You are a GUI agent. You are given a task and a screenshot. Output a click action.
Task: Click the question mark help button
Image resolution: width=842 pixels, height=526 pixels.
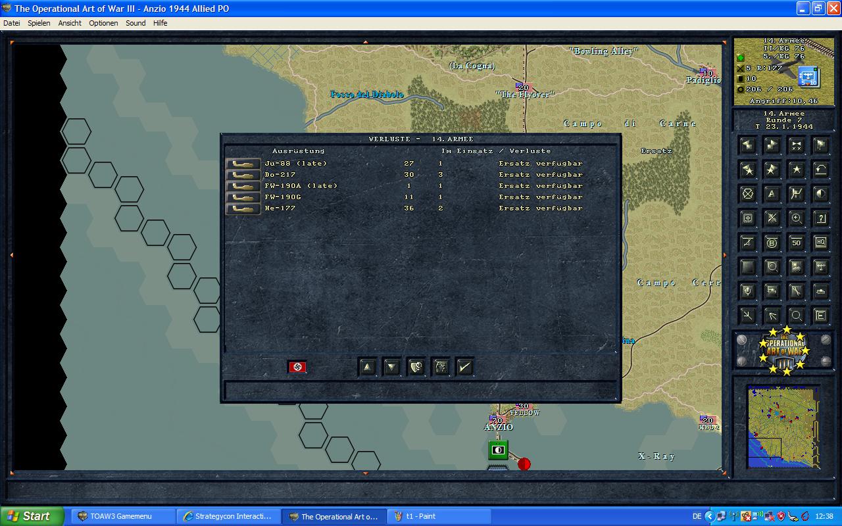point(820,218)
